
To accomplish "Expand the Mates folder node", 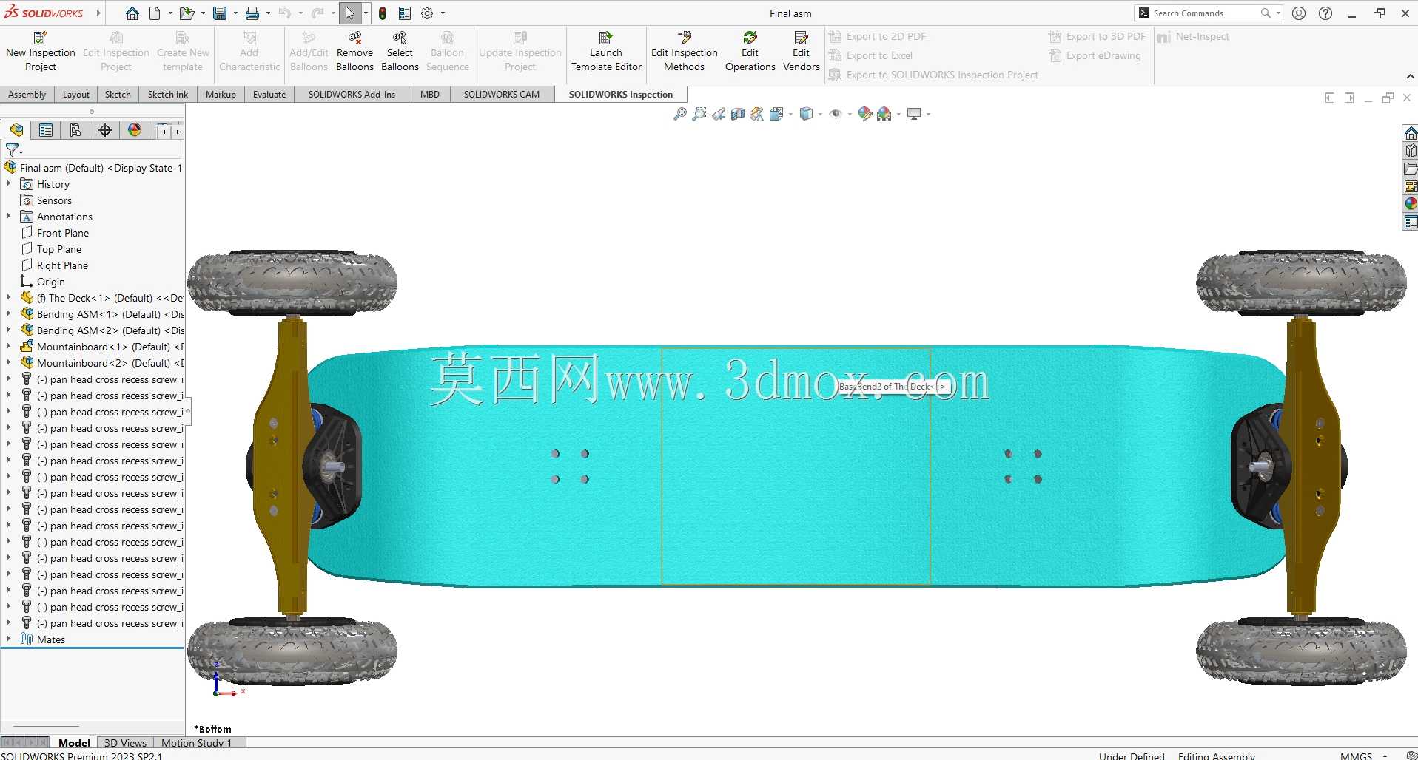I will click(x=9, y=639).
